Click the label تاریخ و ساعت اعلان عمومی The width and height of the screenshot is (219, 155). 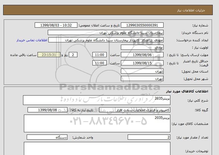pyautogui.click(x=99, y=25)
